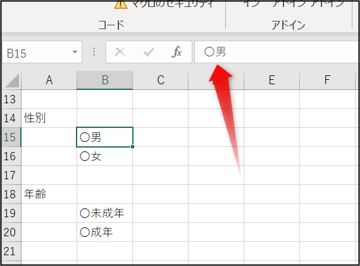Click inside the formula bar text ○男
The height and width of the screenshot is (266, 360).
[x=215, y=52]
